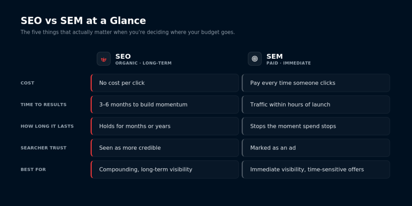Click the SEARCHER TRUST row label
Image resolution: width=412 pixels, height=206 pixels.
(43, 148)
